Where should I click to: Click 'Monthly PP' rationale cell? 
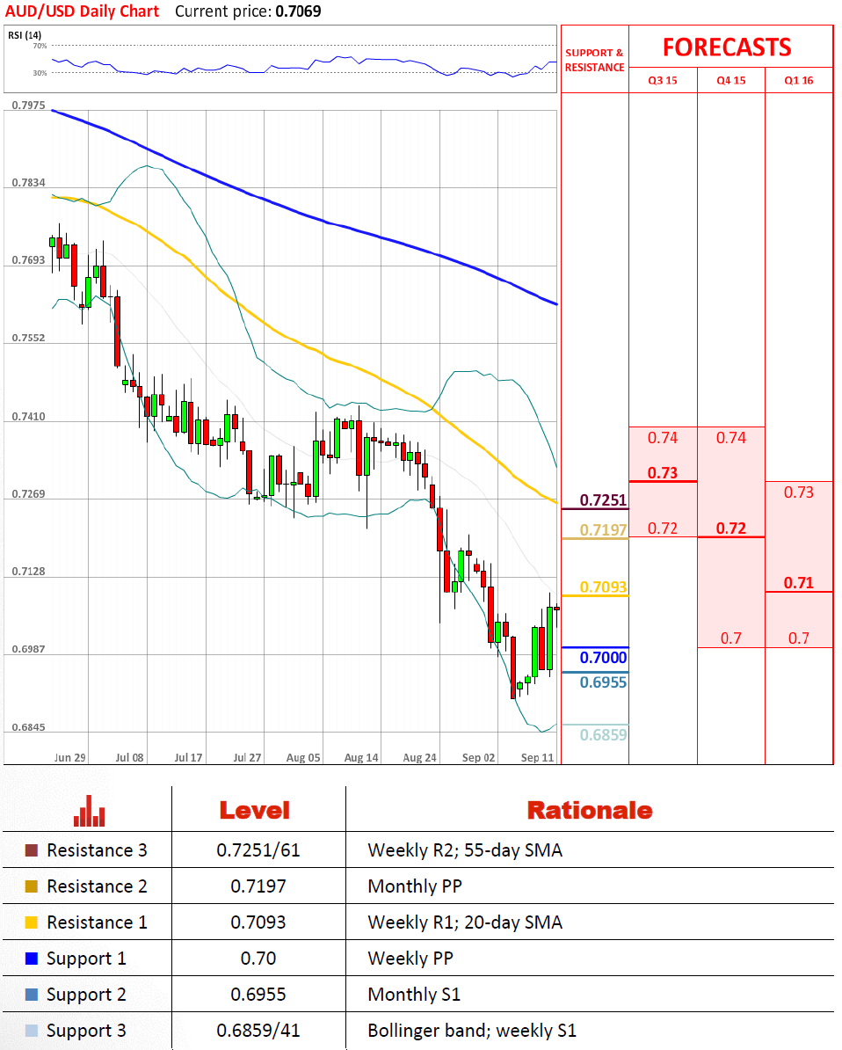click(x=415, y=886)
